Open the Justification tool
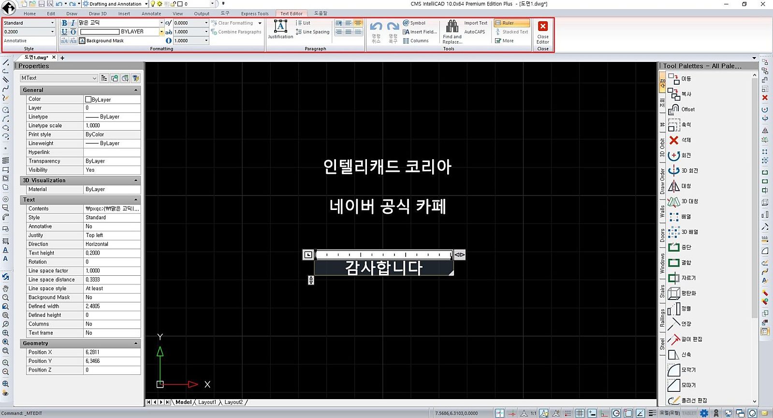 tap(280, 29)
